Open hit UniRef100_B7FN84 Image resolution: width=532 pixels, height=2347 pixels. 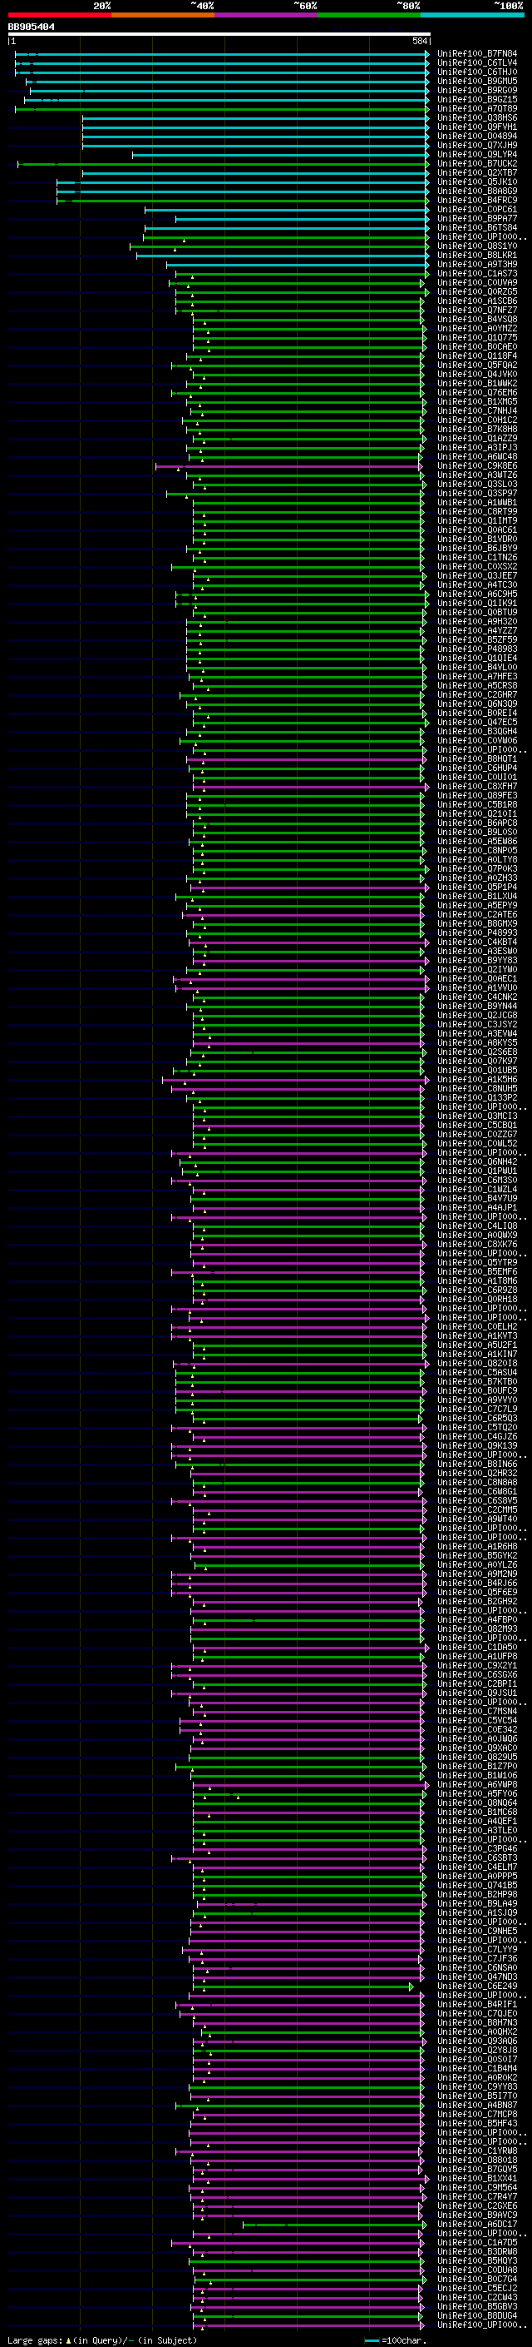coord(477,54)
